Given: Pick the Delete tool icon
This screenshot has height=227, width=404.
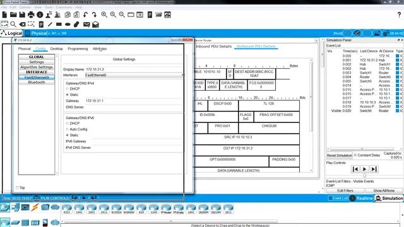Looking at the screenshot, I should 23,25.
